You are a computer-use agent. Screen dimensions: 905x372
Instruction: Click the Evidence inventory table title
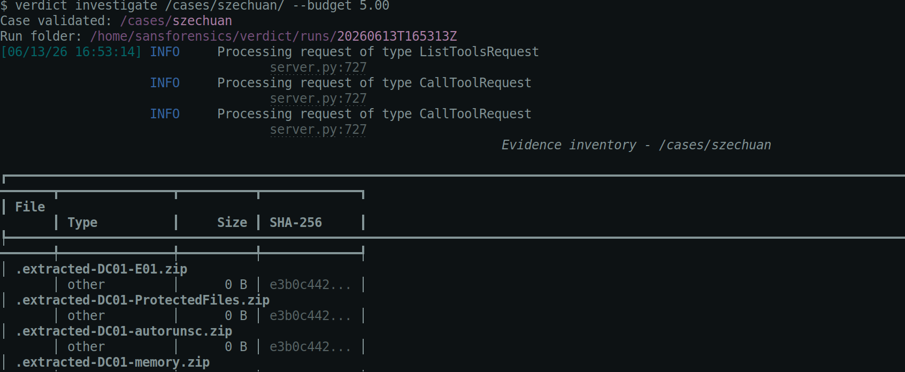(636, 145)
